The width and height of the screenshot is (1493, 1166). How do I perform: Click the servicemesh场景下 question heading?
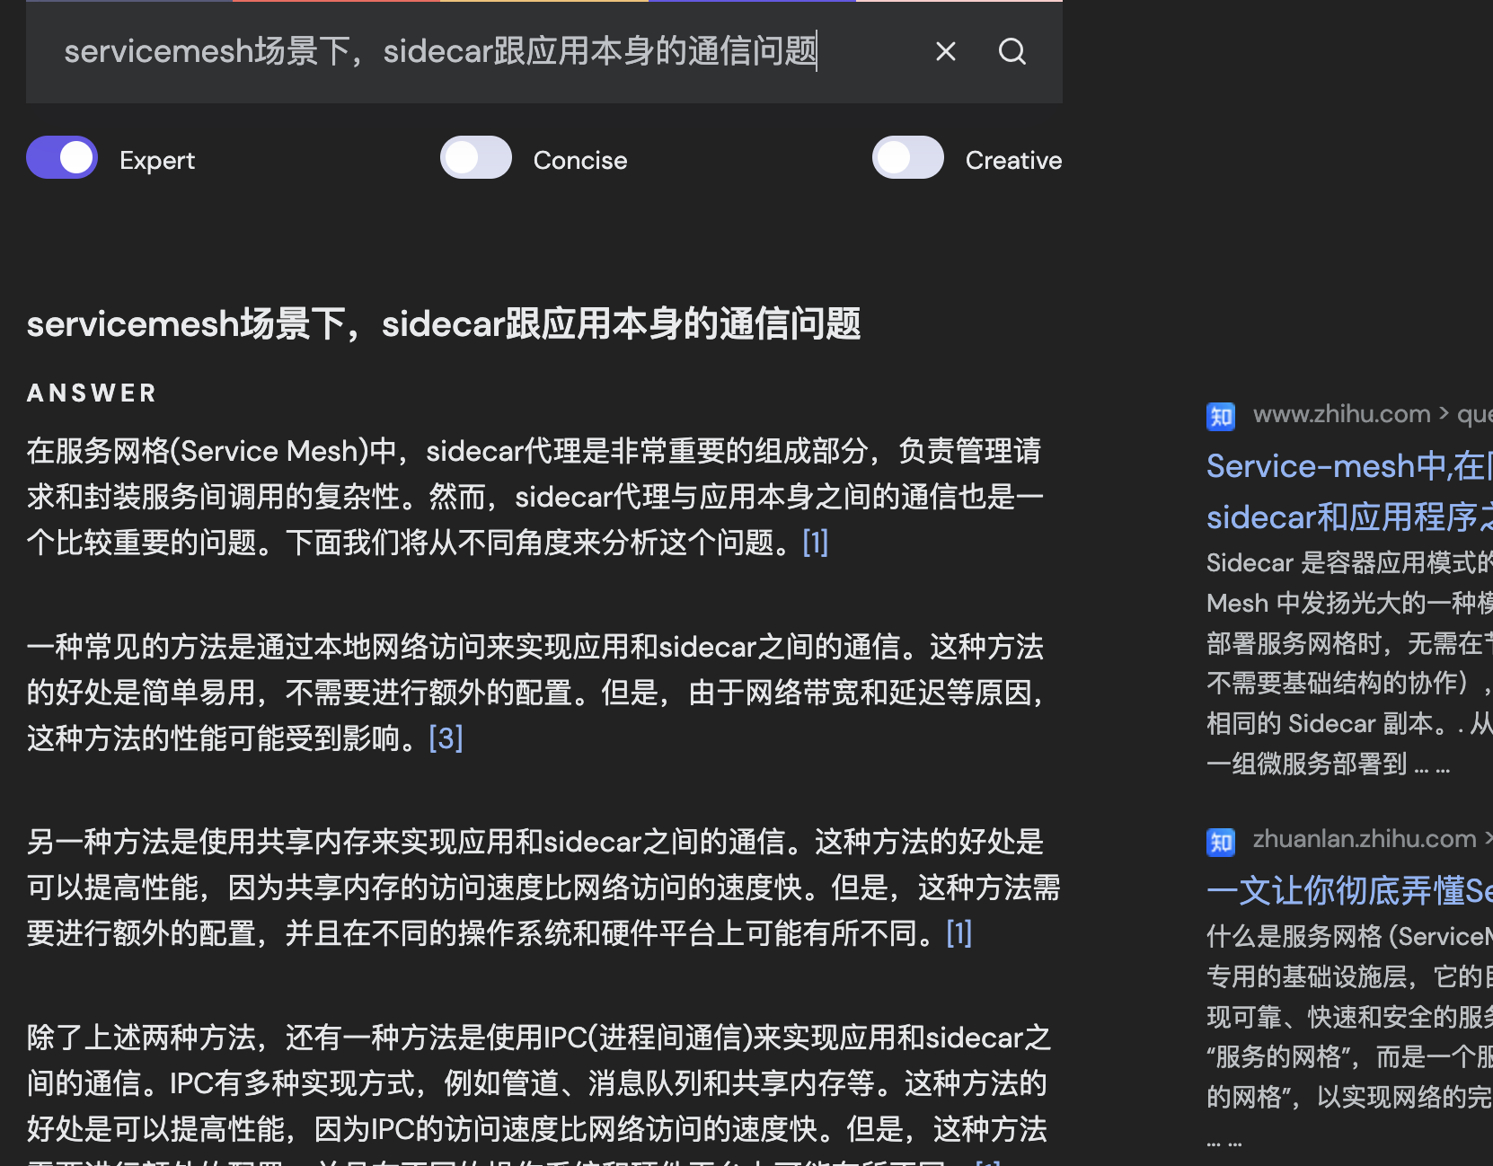tap(444, 324)
